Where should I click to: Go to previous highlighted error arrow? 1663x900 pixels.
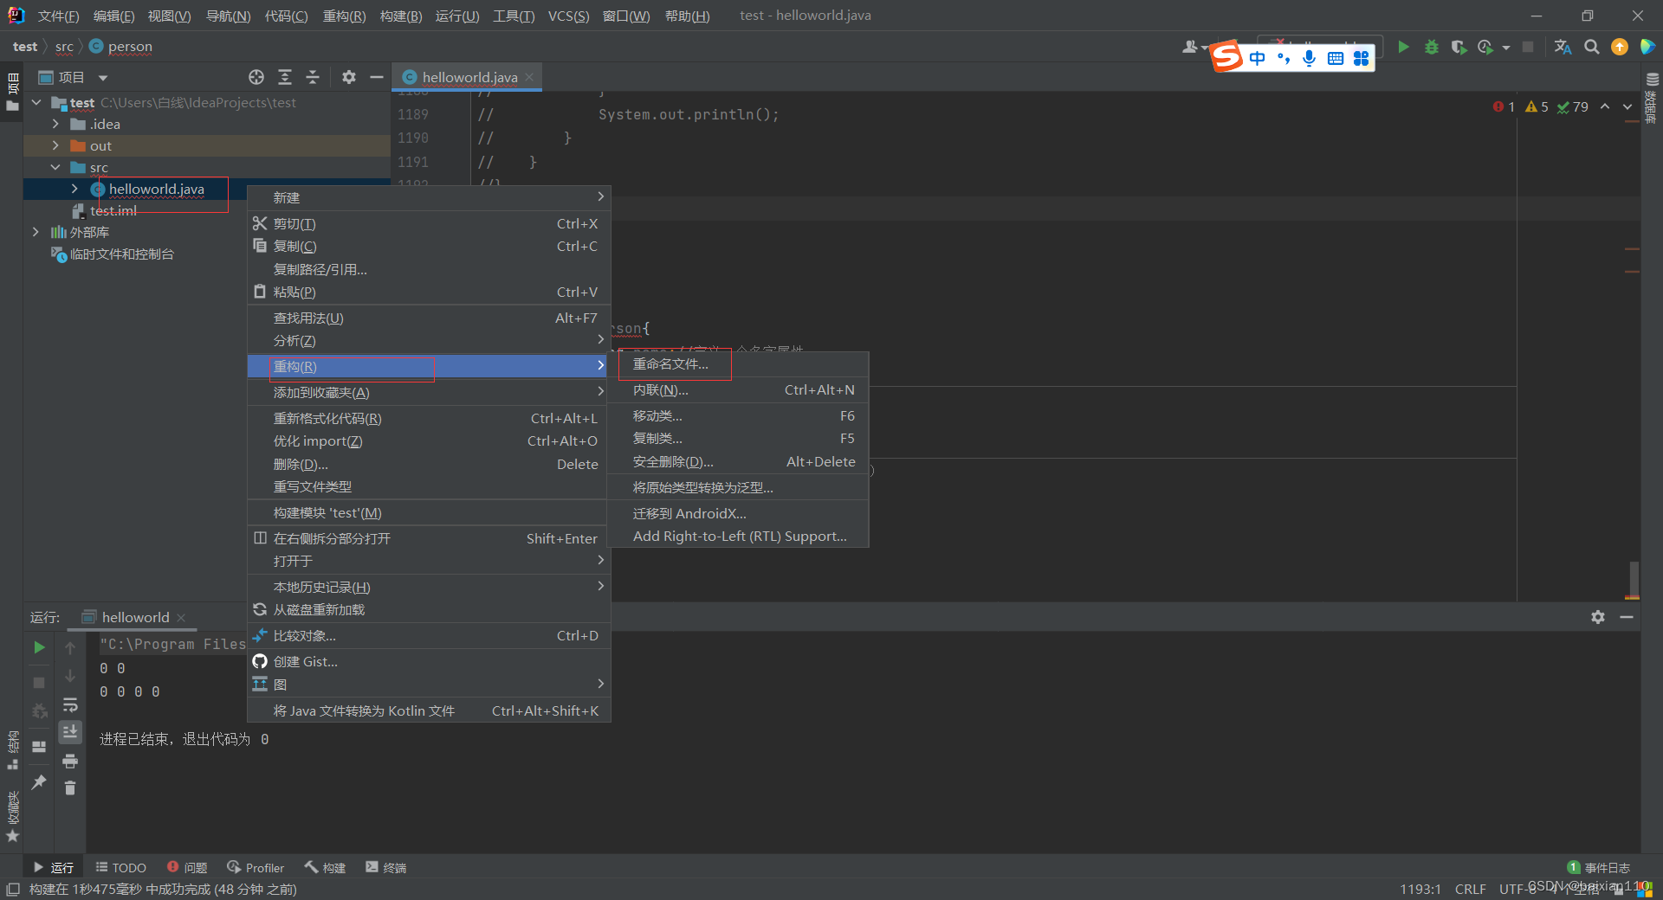[x=1605, y=106]
